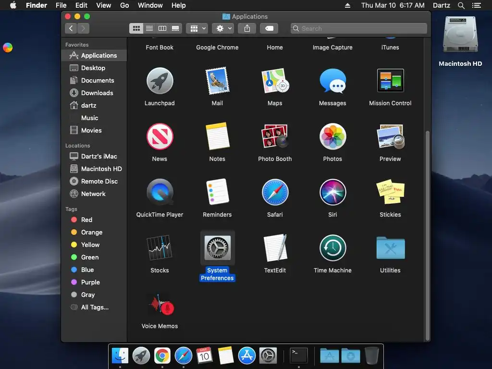Click All Tags… in the sidebar

[x=94, y=307]
